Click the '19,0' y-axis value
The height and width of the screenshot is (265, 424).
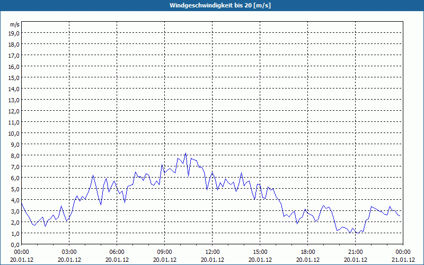[14, 33]
